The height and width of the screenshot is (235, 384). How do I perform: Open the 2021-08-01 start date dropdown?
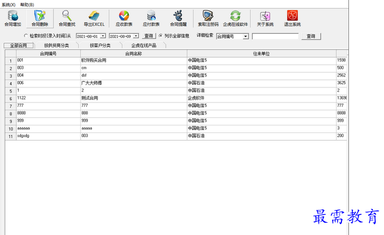103,36
